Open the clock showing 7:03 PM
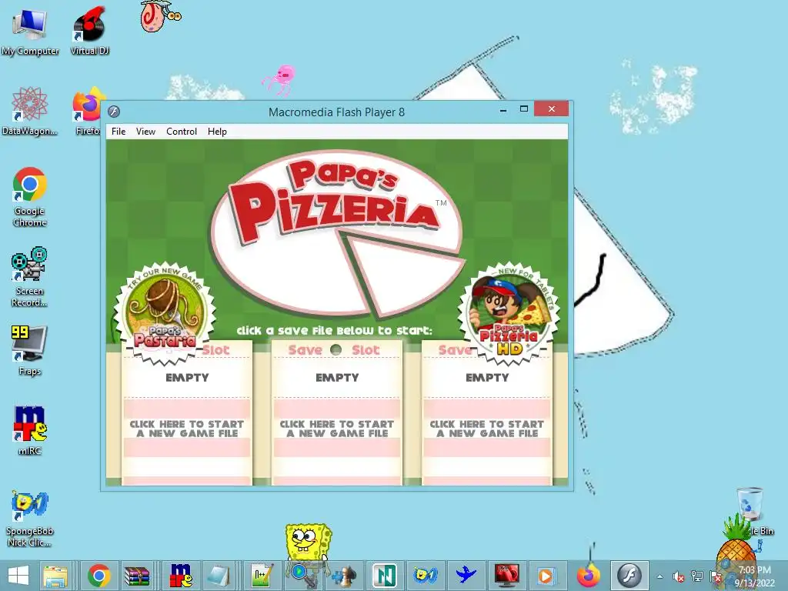Viewport: 788px width, 591px height. 754,576
